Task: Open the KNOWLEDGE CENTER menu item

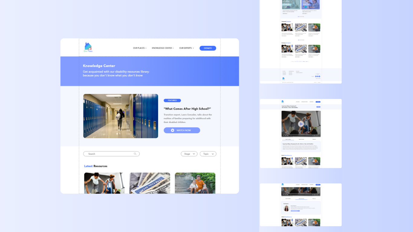Action: point(162,48)
